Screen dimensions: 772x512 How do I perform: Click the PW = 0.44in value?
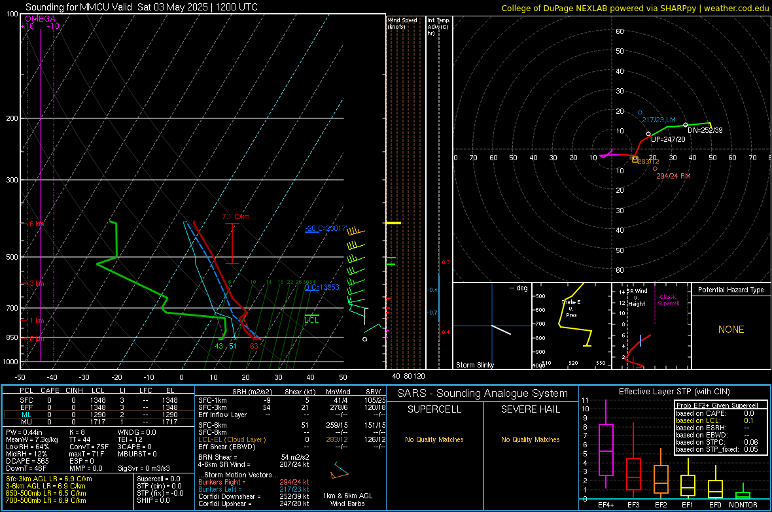24,432
